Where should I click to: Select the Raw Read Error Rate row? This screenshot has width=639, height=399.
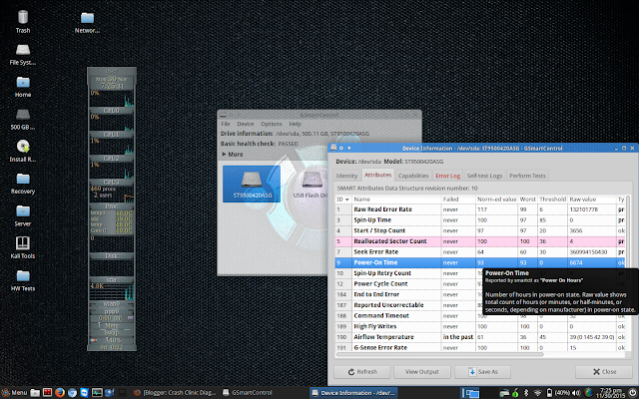click(480, 209)
